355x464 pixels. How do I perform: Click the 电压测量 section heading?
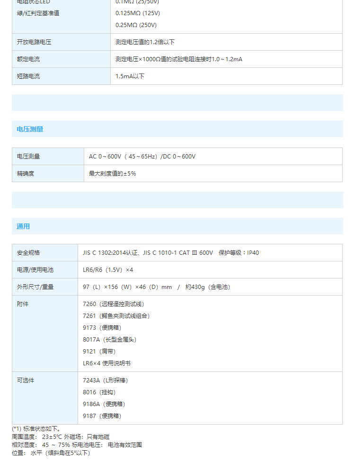(x=30, y=129)
